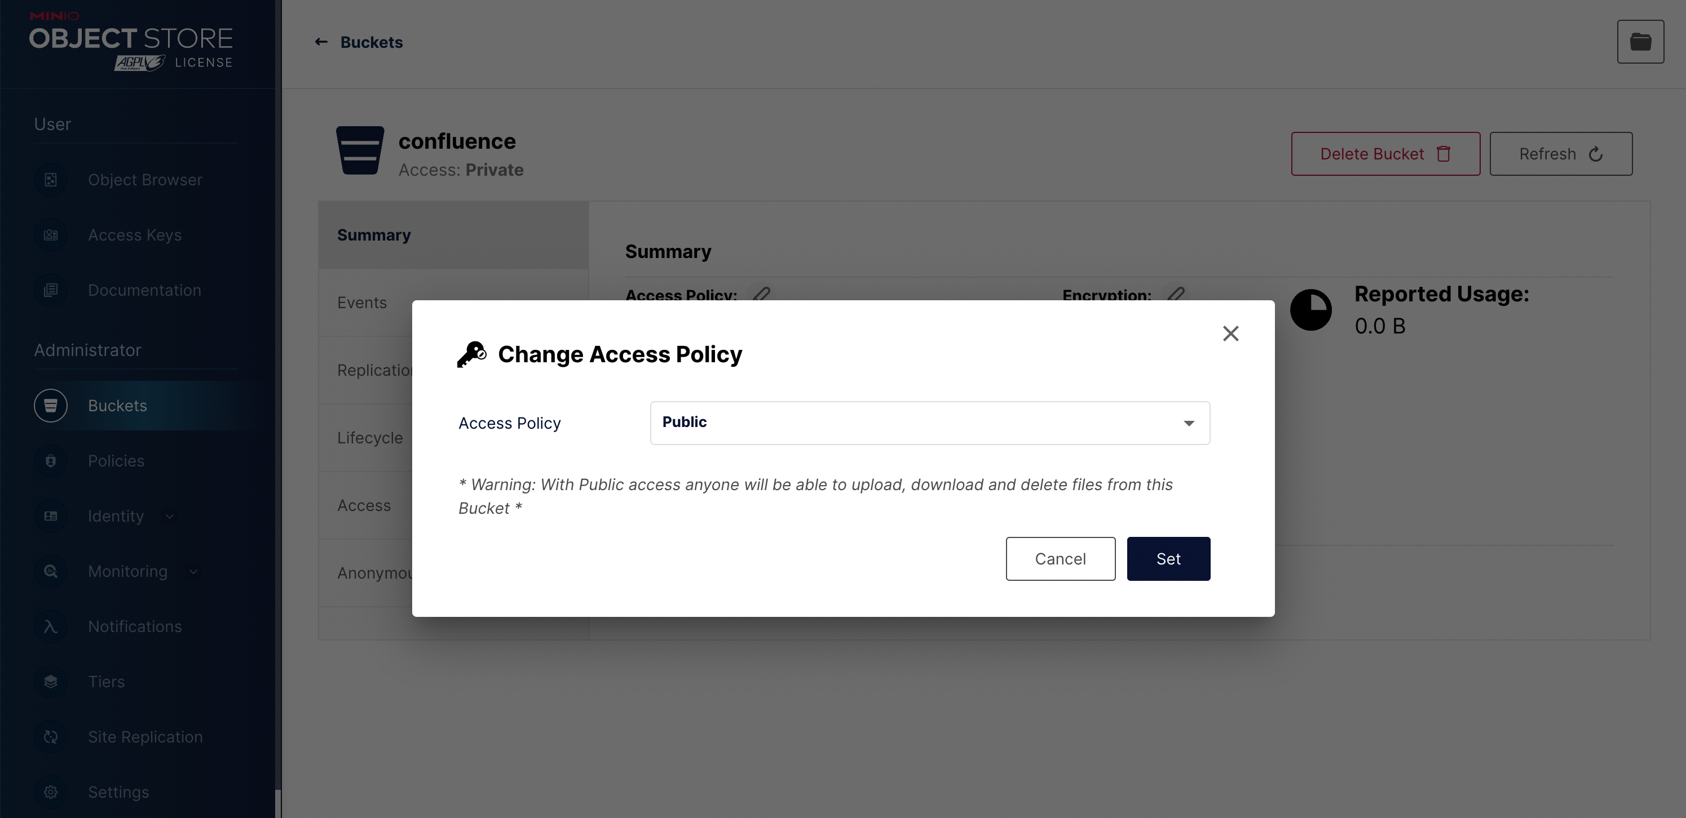
Task: Click the Set button
Action: click(x=1168, y=559)
